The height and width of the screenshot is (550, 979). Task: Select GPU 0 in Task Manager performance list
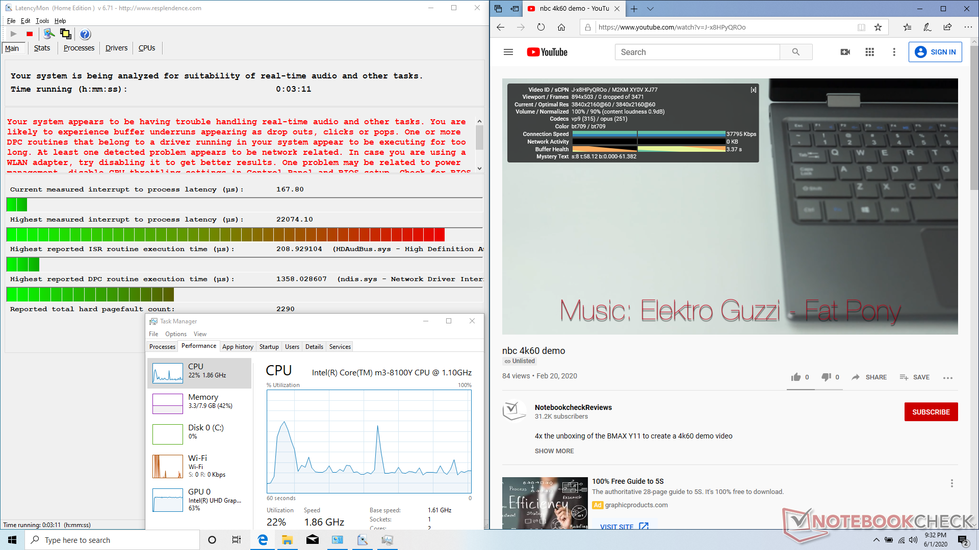click(x=199, y=499)
